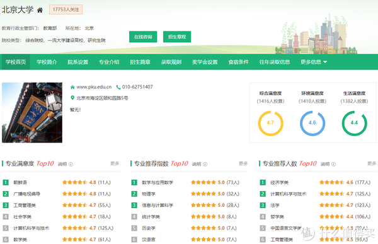The image size is (378, 244).
Task: Open the 广播电视编导 major entry
Action: 26,194
